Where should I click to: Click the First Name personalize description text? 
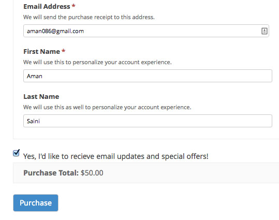coord(97,62)
